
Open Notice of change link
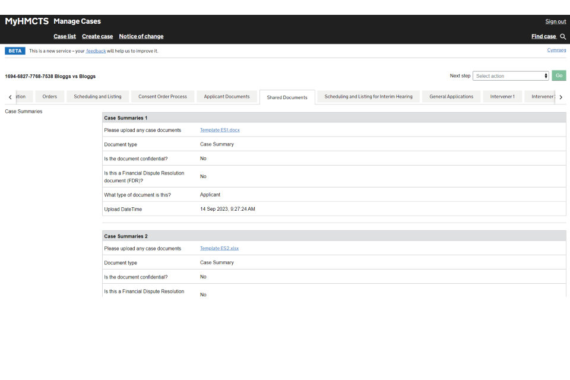click(141, 37)
